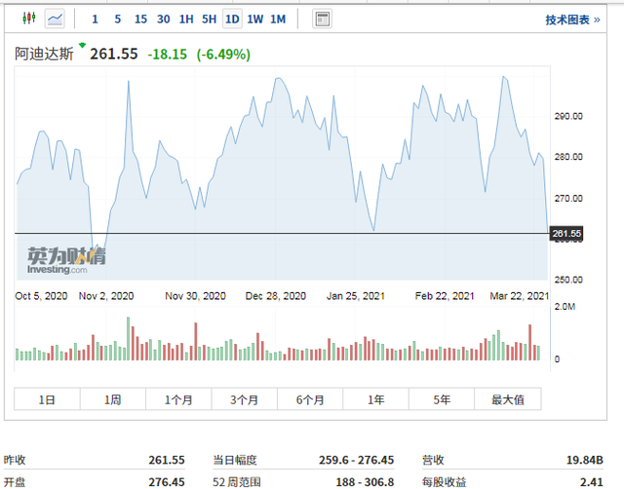624x489 pixels.
Task: Click the 当日幅度 range 259.6 - 276.45
Action: click(356, 460)
